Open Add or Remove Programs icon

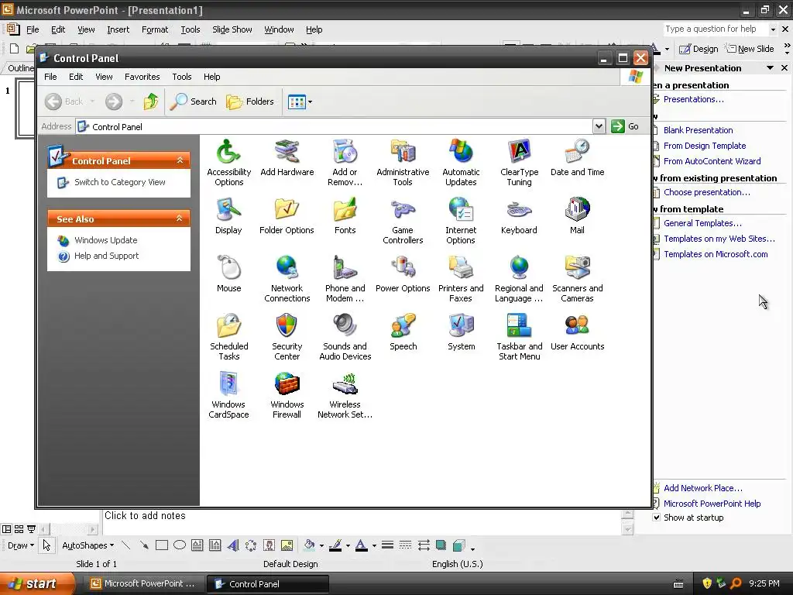[345, 162]
